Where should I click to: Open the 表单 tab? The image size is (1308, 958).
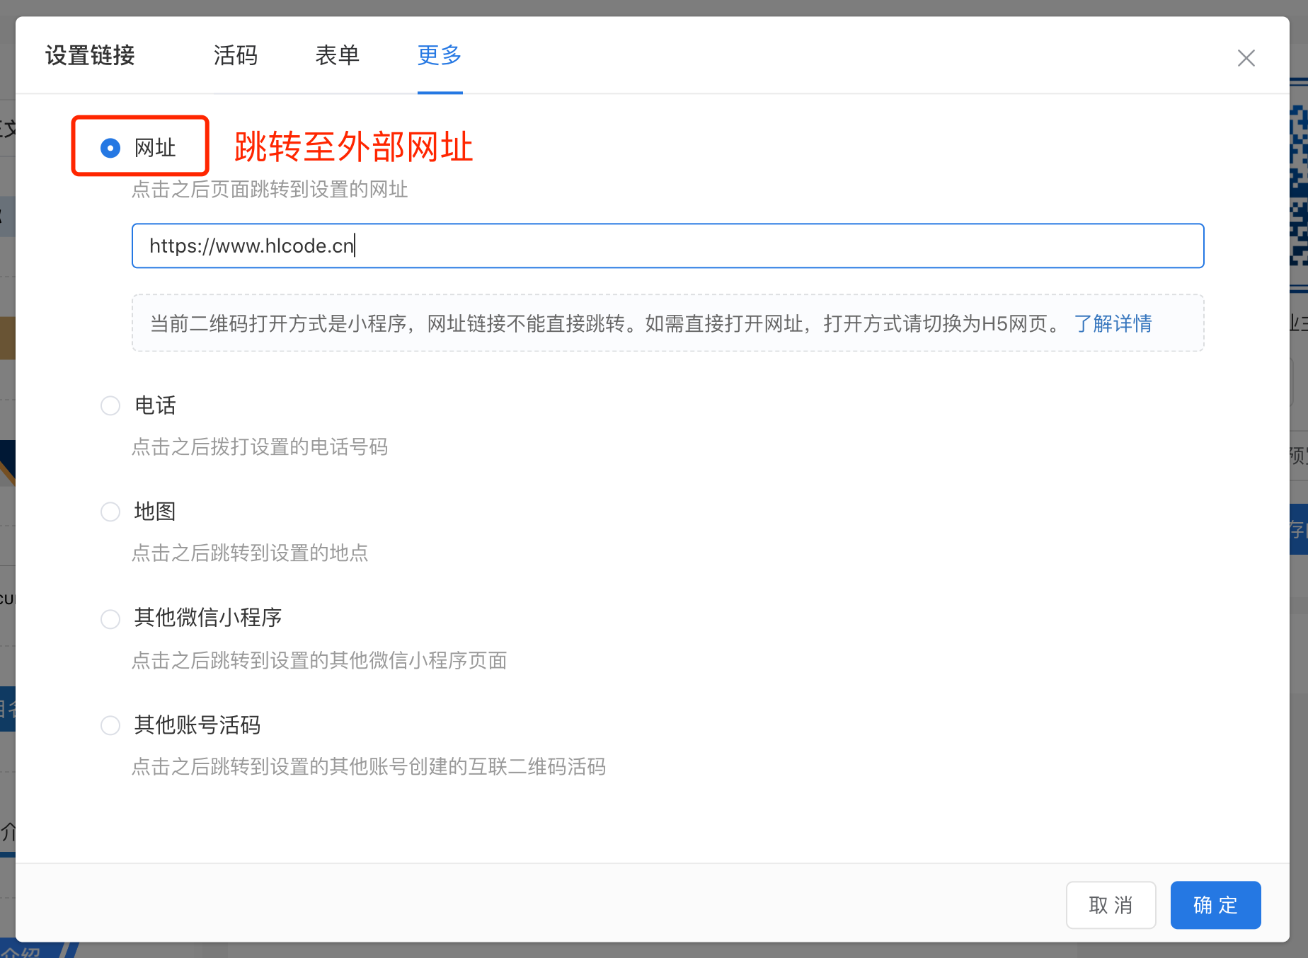pos(338,55)
